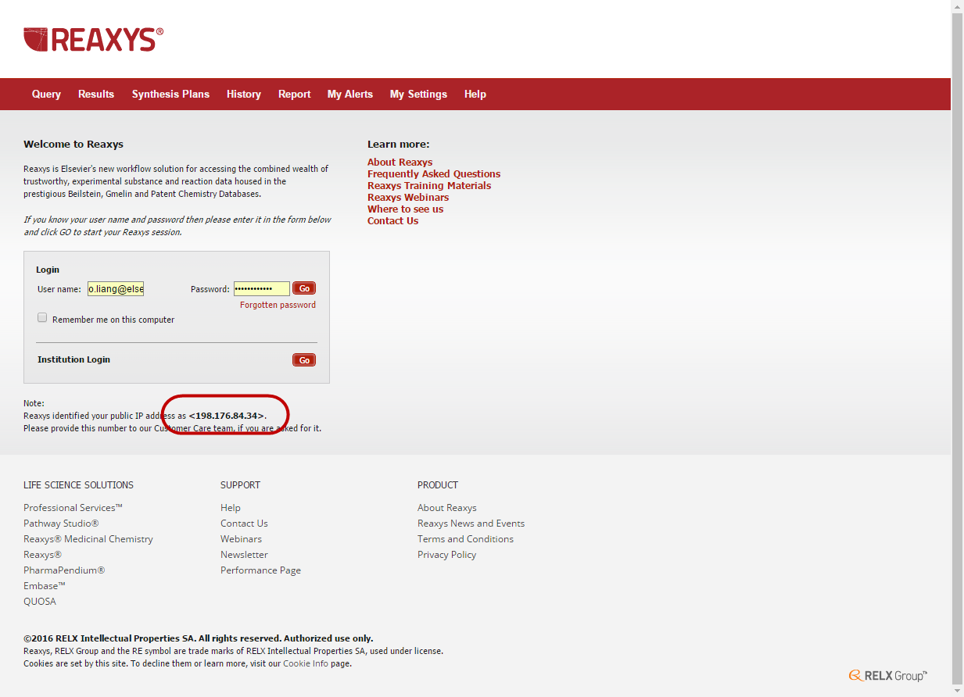Open Professional Services footer link
This screenshot has width=964, height=697.
(73, 508)
